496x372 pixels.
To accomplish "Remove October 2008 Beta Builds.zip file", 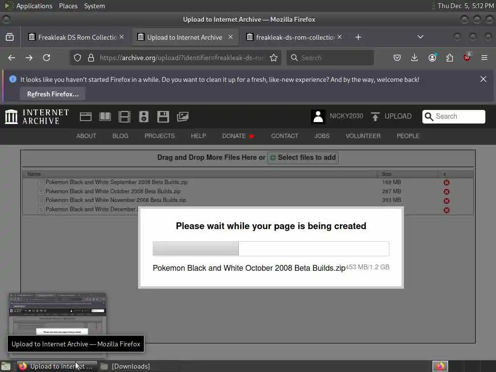I will coord(446,192).
